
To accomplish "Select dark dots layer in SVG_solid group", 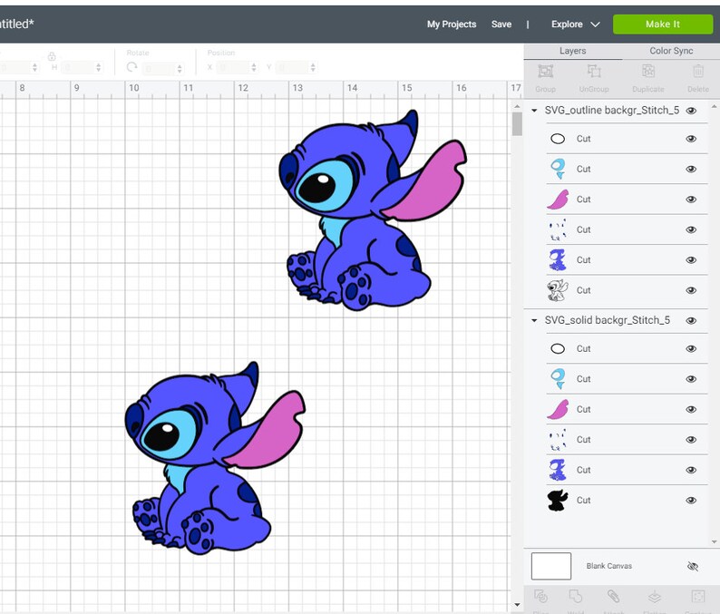I will tap(627, 440).
